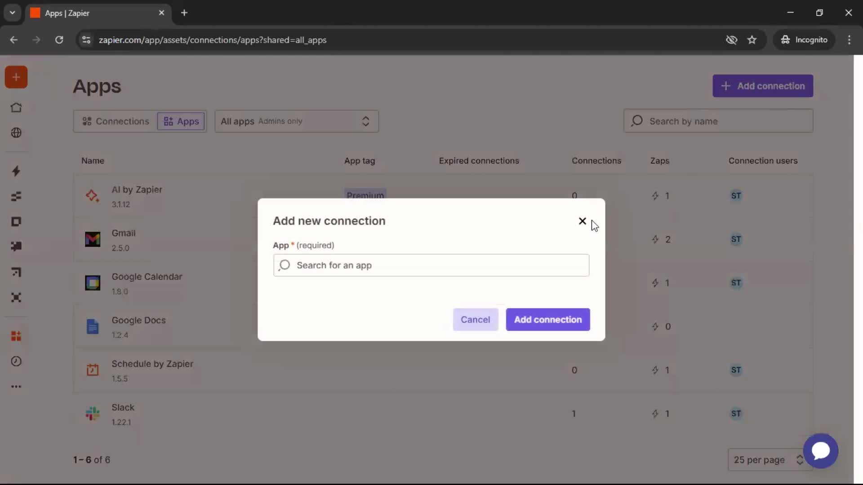Click the Connections column header
The width and height of the screenshot is (863, 485).
596,161
